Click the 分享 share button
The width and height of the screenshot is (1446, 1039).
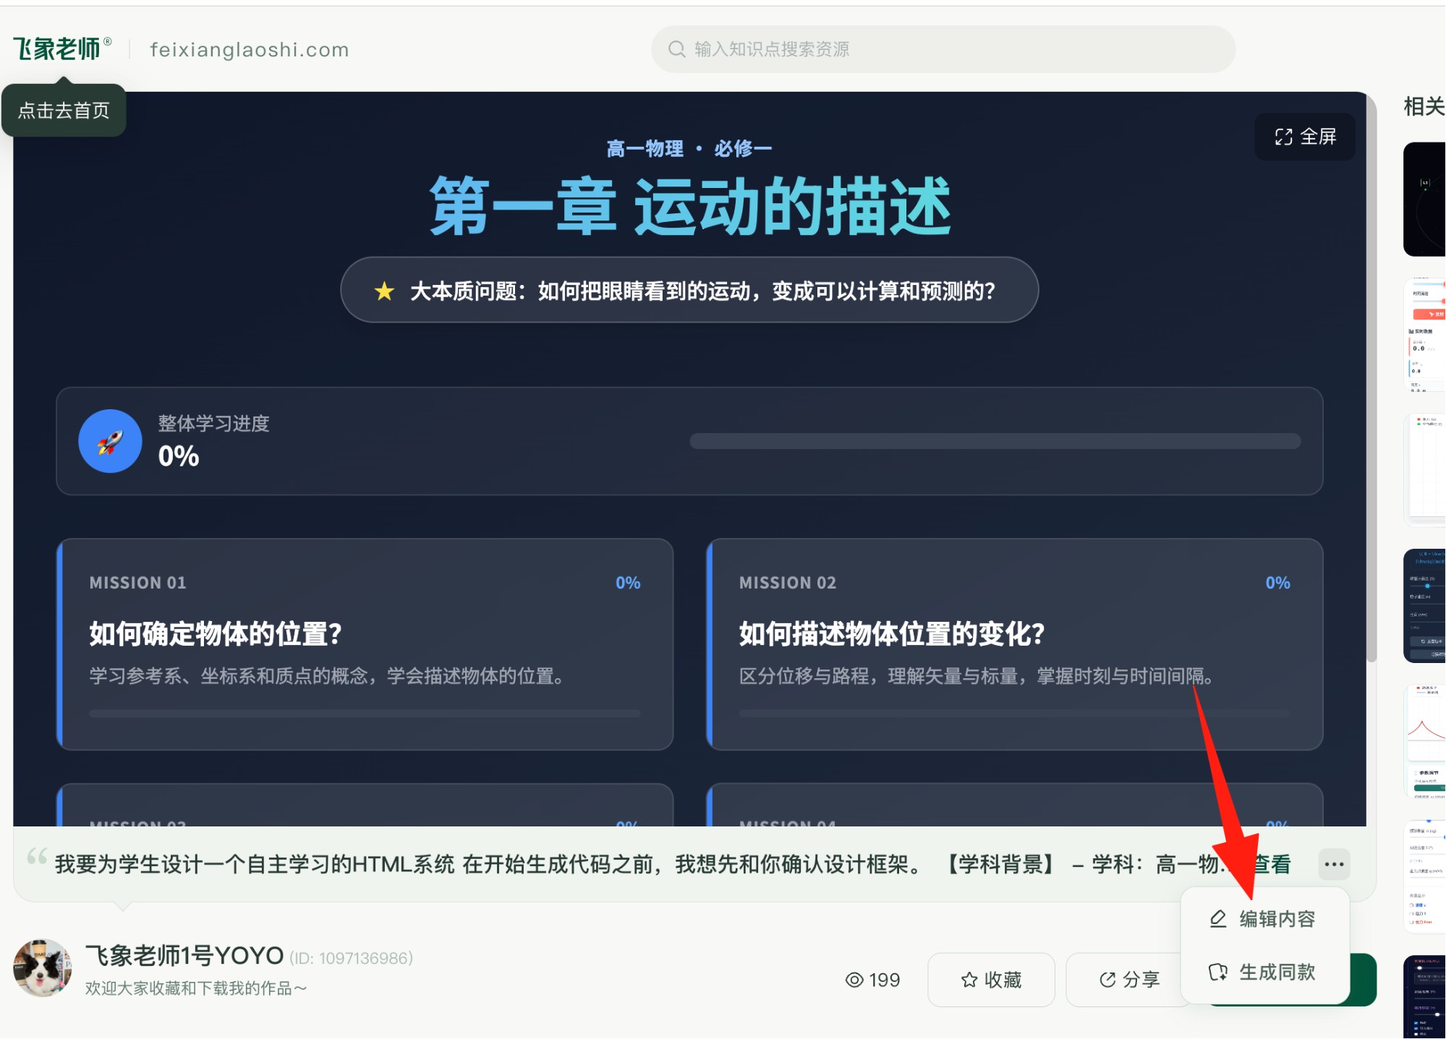(x=1128, y=980)
